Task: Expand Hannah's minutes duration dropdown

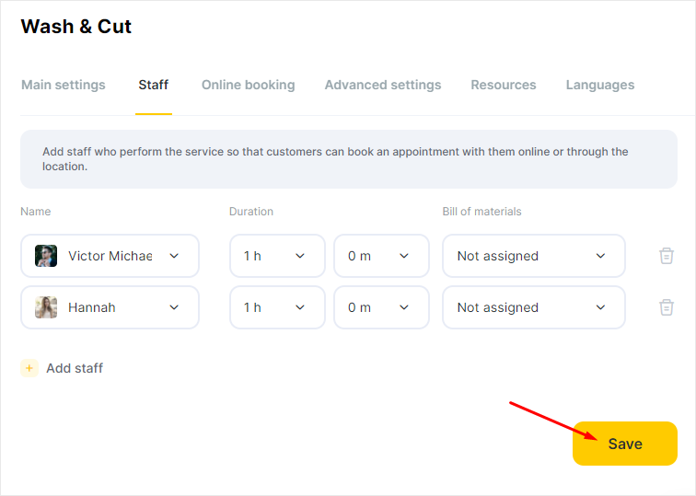Action: pos(381,307)
